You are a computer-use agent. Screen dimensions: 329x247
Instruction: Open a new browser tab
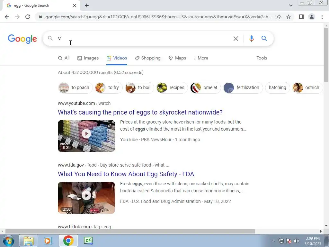87,5
